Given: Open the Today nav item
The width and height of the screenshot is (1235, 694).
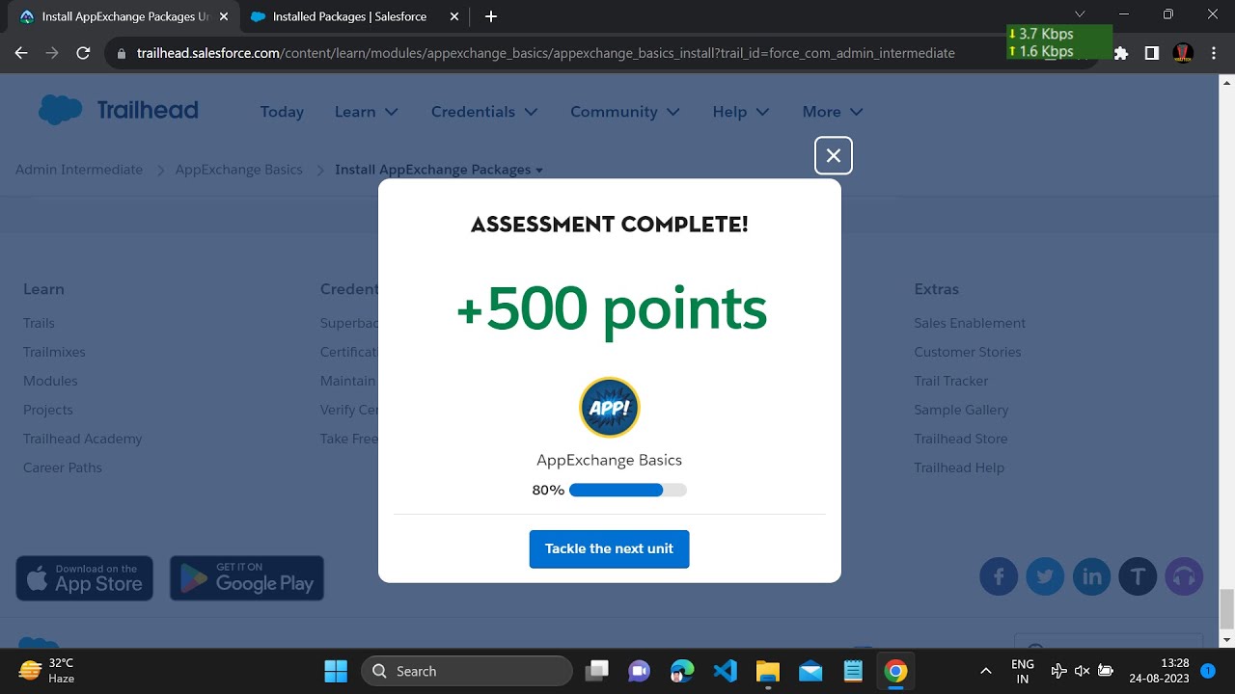Looking at the screenshot, I should pyautogui.click(x=282, y=112).
